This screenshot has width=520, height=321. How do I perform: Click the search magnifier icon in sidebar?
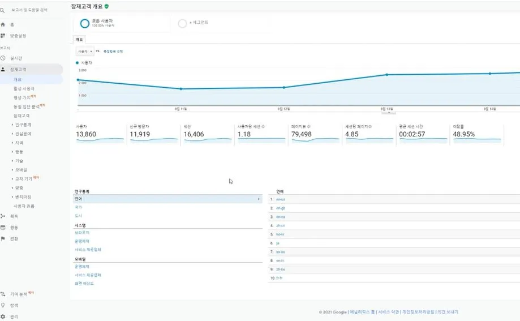click(x=2, y=10)
